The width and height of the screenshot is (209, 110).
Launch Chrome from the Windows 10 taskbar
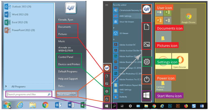(x=154, y=106)
